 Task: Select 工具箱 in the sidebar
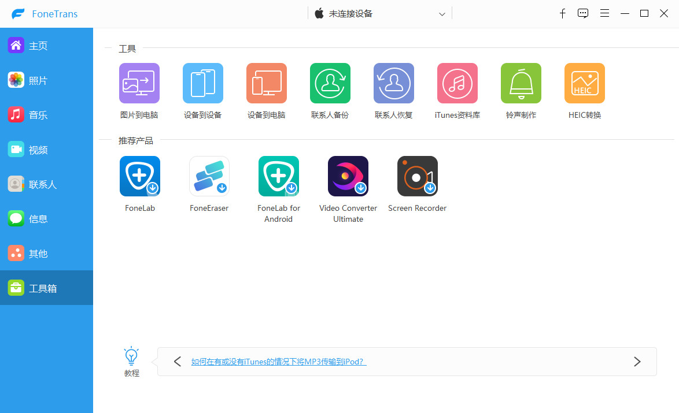coord(46,288)
